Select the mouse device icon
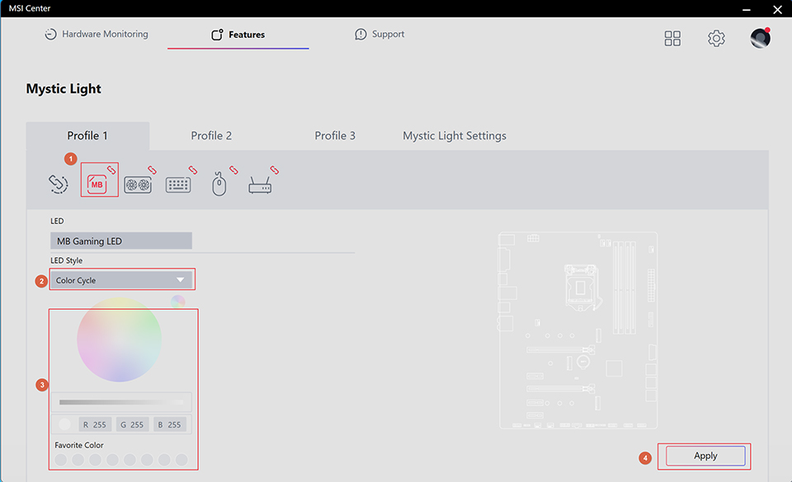This screenshot has width=792, height=482. coord(219,184)
